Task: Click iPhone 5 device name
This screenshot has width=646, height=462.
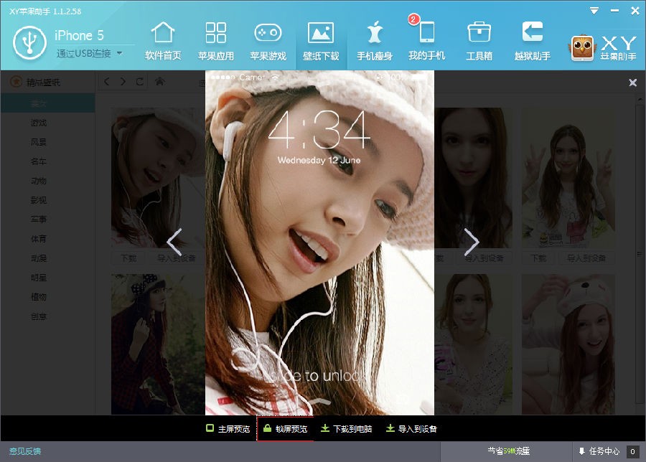Action: (x=79, y=35)
